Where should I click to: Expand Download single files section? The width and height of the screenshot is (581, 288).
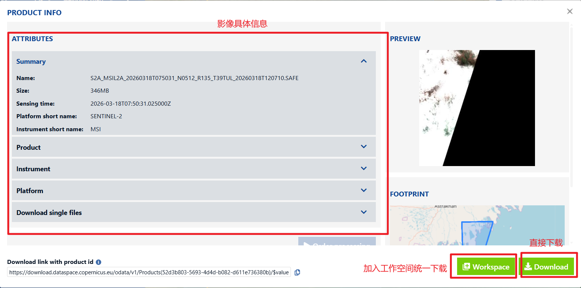[x=194, y=212]
